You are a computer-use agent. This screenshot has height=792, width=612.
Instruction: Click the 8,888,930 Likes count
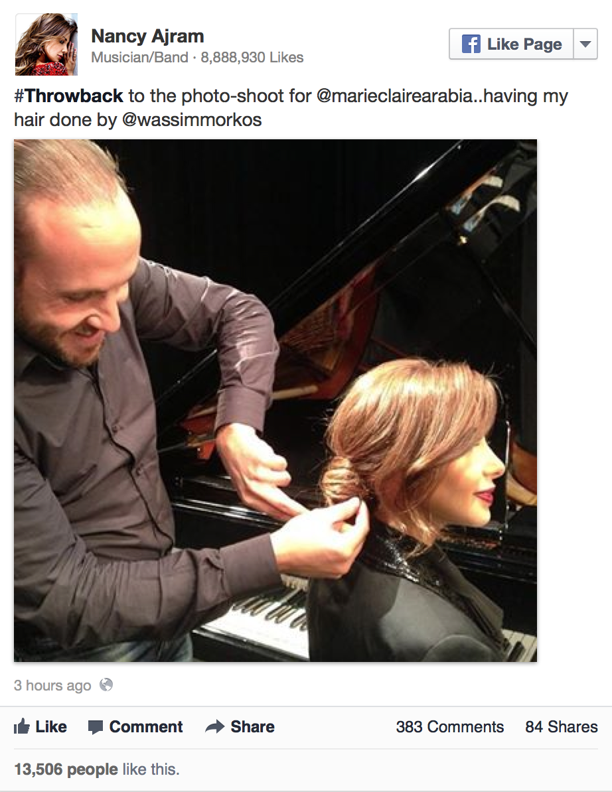point(252,58)
